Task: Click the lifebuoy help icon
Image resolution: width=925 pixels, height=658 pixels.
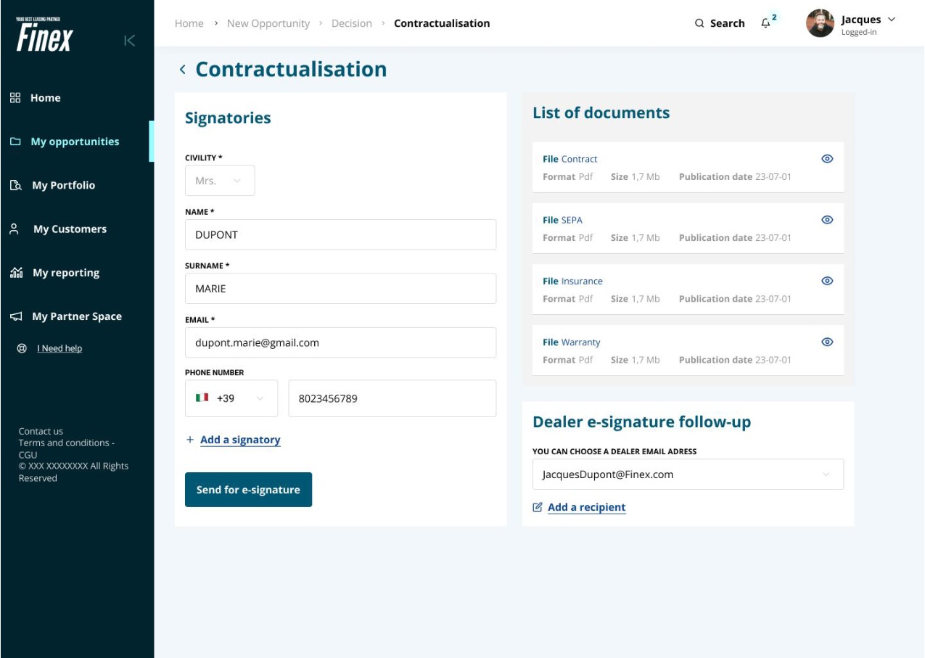Action: [x=22, y=348]
